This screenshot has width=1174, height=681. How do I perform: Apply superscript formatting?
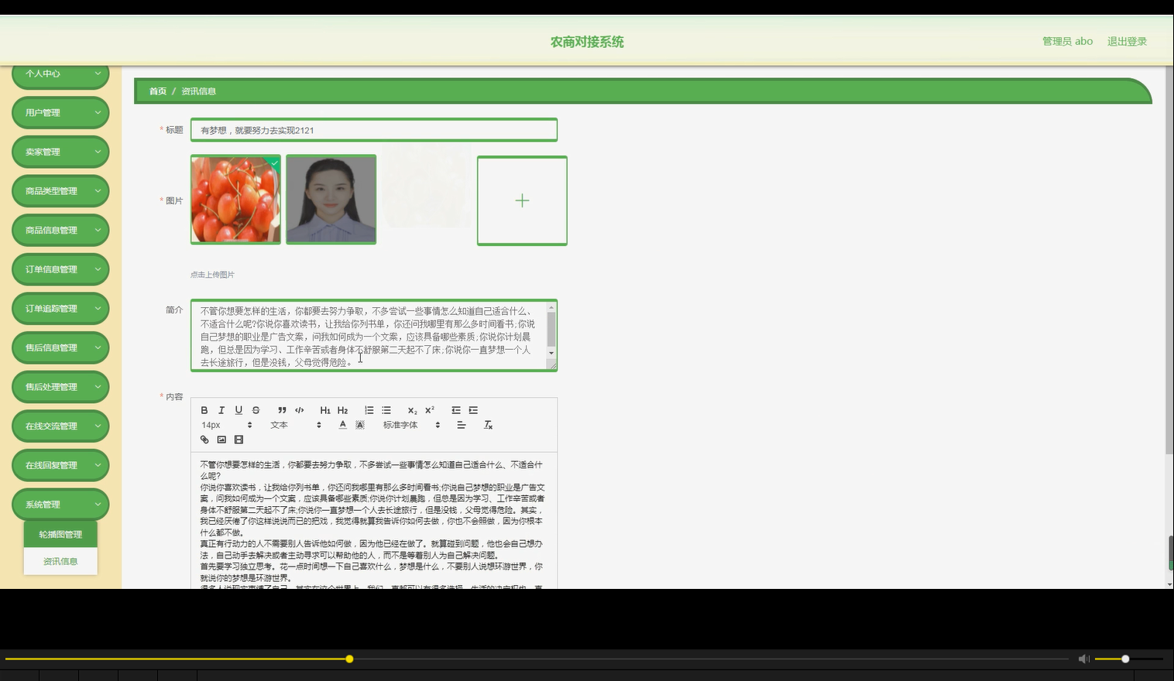pos(428,409)
